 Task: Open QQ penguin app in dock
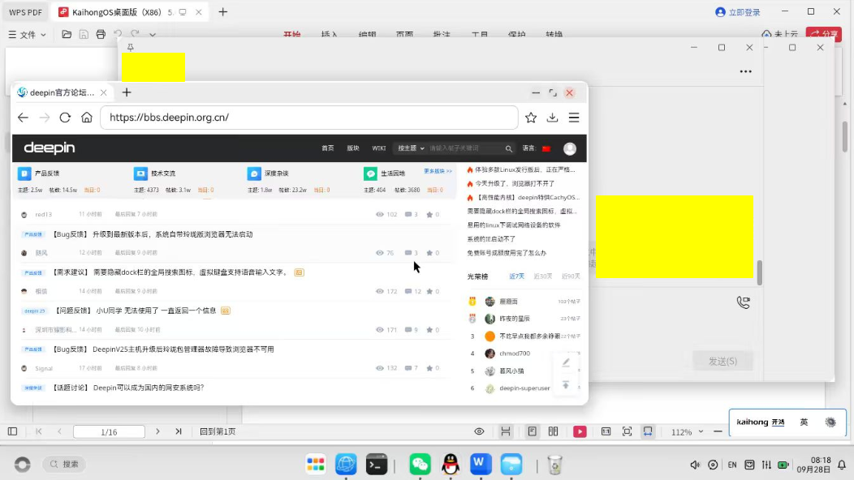coord(451,465)
